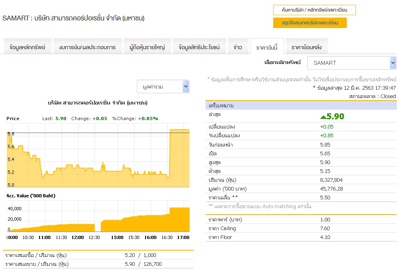Screen dimensions: 398x277
Task: Click the 15:00 time axis label
Action: point(117,237)
